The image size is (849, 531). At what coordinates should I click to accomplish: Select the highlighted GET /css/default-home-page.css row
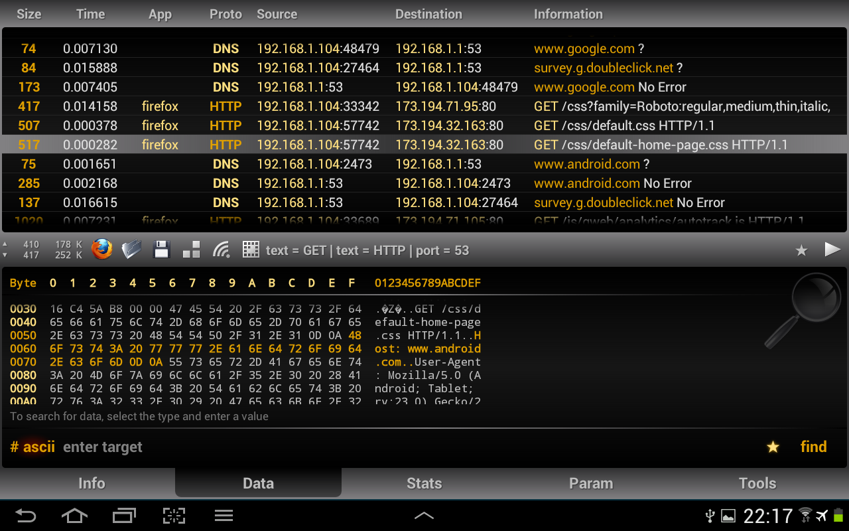click(x=424, y=145)
